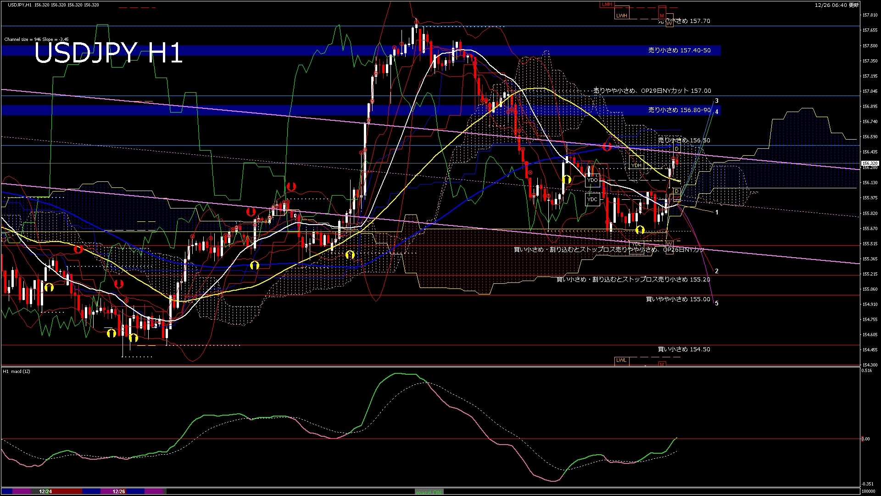The image size is (881, 496).
Task: Click projection path label 5
Action: click(717, 304)
